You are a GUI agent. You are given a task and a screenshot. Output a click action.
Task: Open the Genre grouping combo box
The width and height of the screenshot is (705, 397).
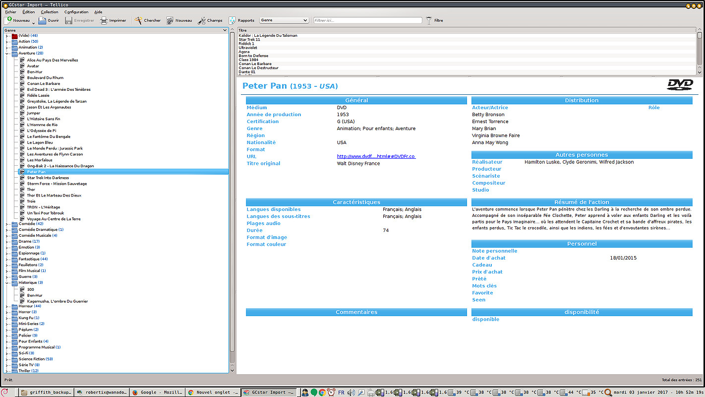[x=284, y=20]
